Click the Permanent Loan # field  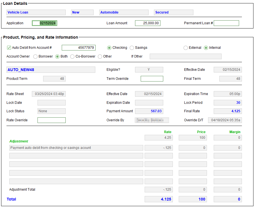coord(226,23)
